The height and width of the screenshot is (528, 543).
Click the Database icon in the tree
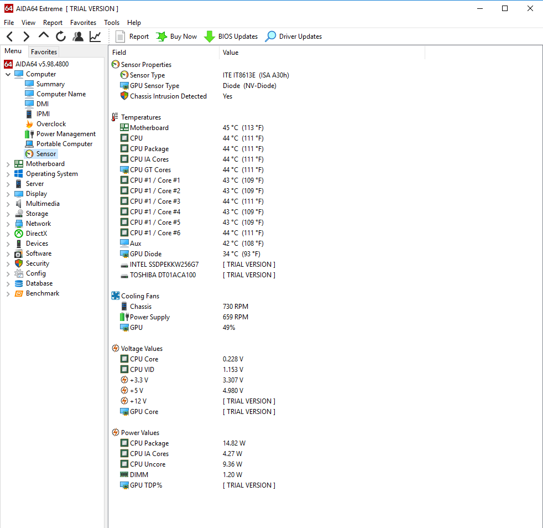coord(19,283)
